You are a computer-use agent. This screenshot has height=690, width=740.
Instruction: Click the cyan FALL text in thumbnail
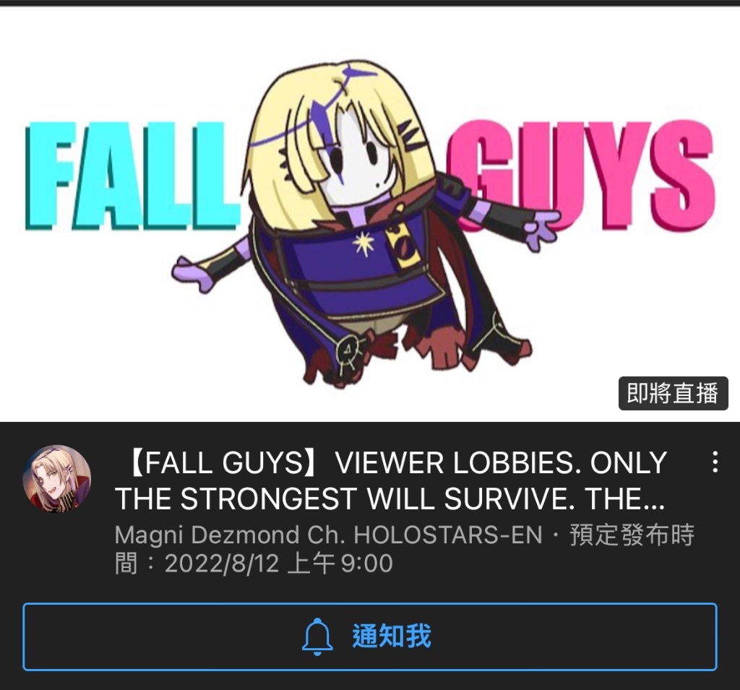[132, 176]
